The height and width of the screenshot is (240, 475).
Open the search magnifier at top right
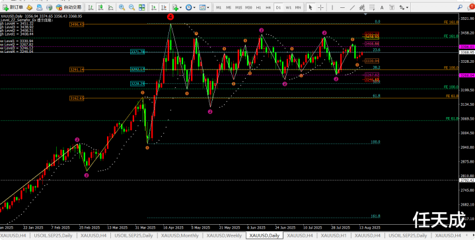(460, 7)
